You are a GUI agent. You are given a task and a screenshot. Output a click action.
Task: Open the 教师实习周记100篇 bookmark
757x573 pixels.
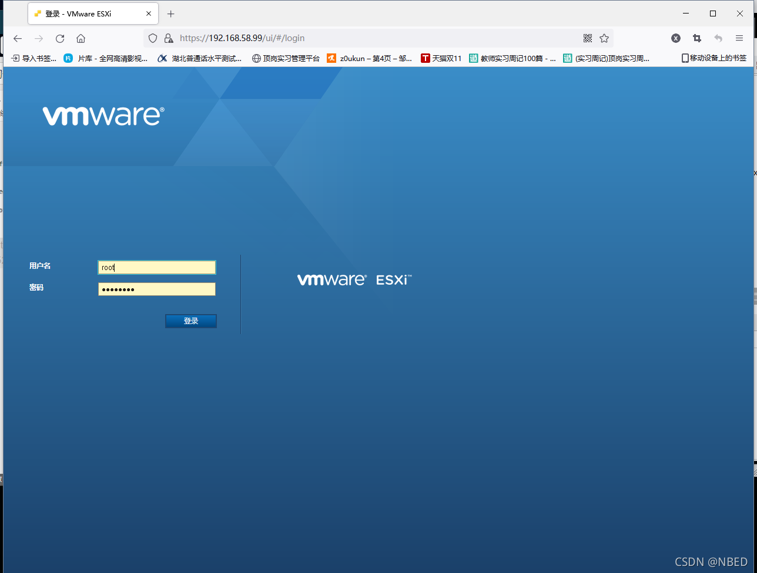[x=513, y=58]
